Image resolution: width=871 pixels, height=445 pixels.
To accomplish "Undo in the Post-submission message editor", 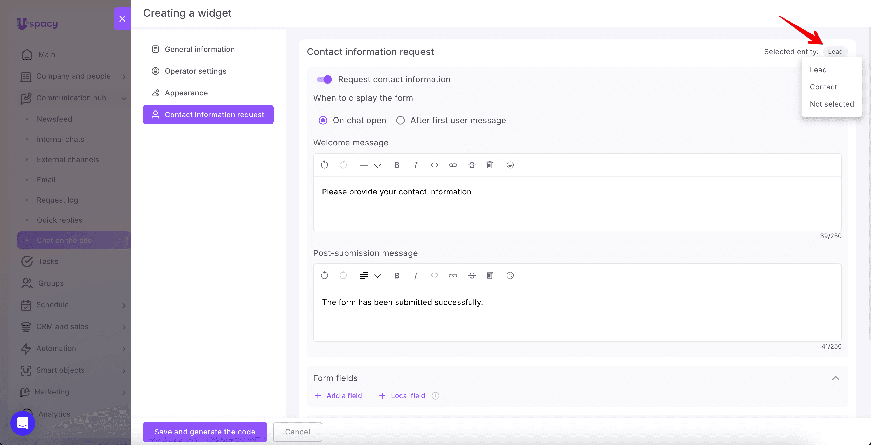I will tap(324, 275).
